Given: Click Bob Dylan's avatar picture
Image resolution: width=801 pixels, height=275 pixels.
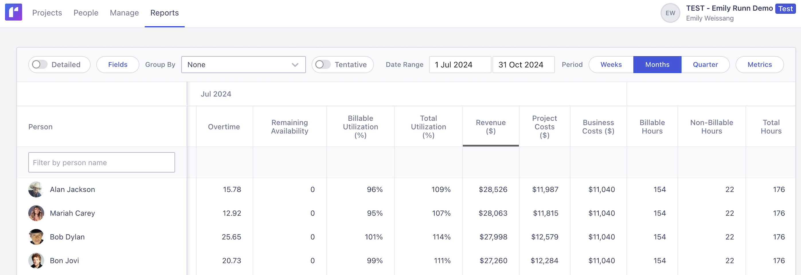Looking at the screenshot, I should (x=36, y=237).
